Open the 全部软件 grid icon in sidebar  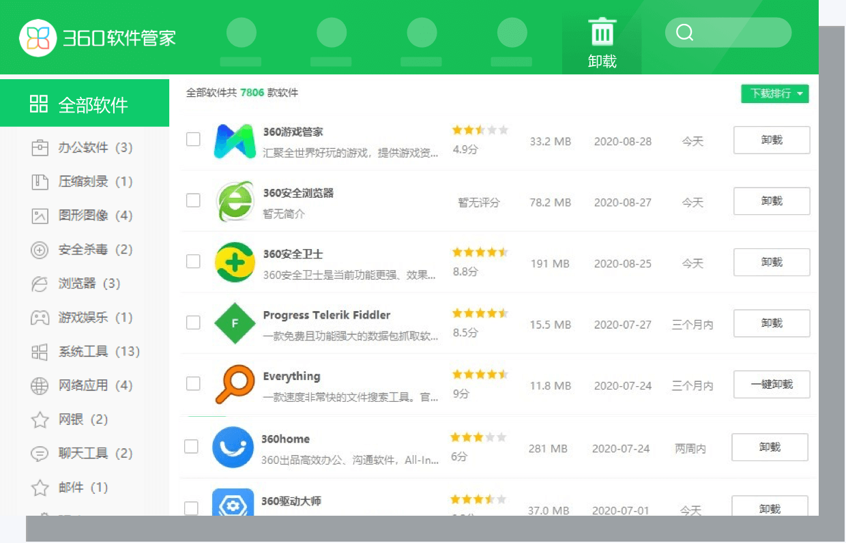click(38, 103)
